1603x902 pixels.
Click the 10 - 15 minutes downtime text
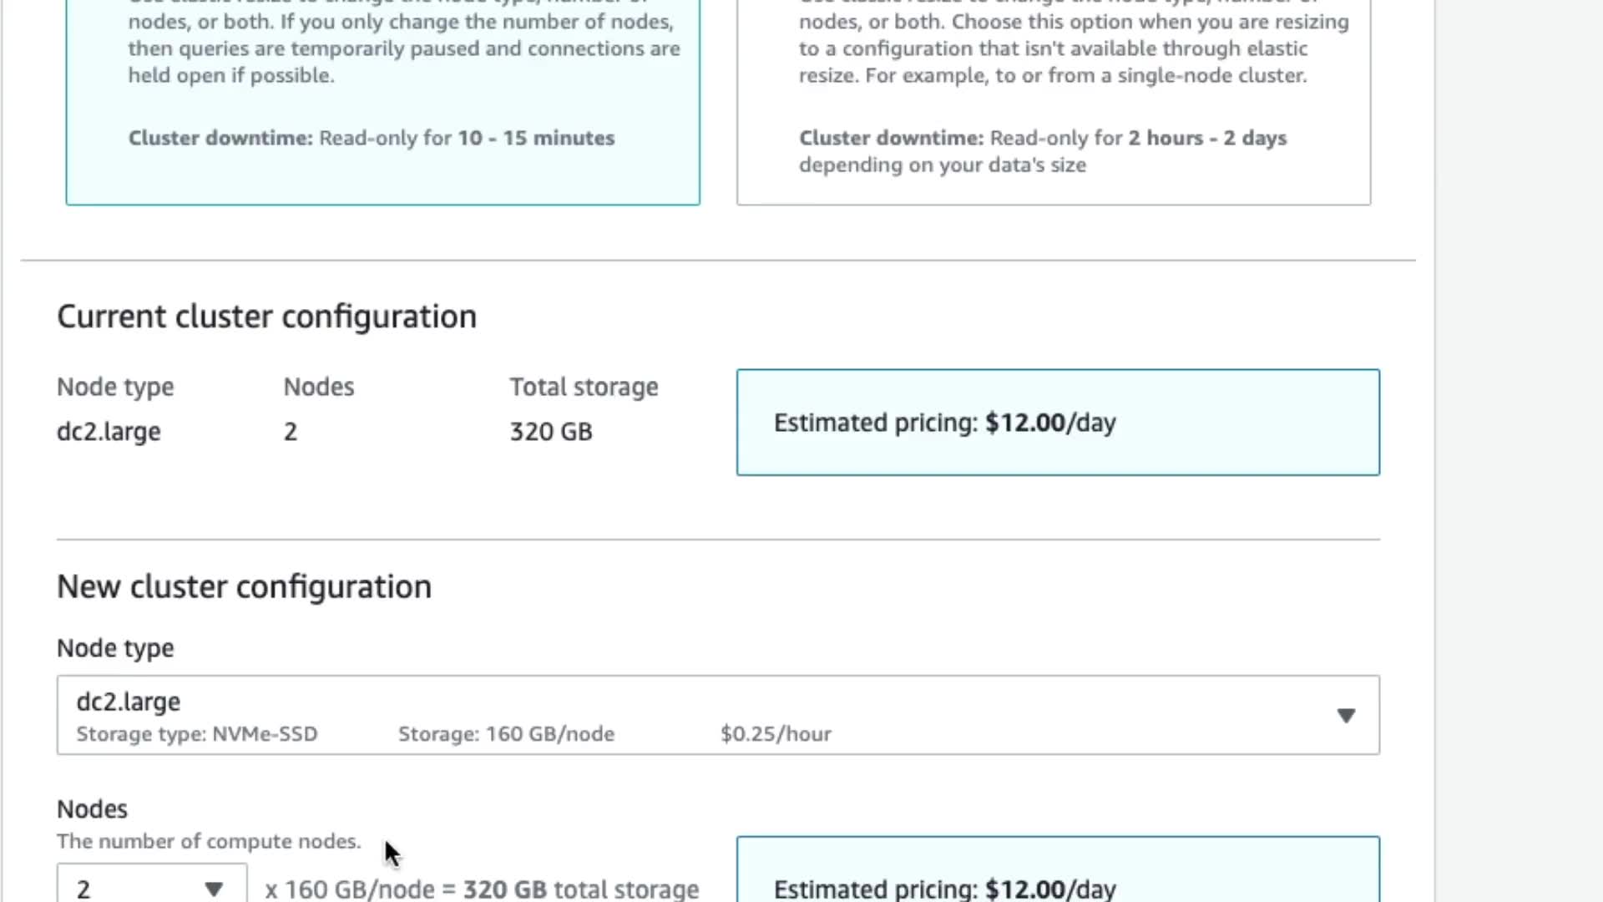(x=536, y=138)
